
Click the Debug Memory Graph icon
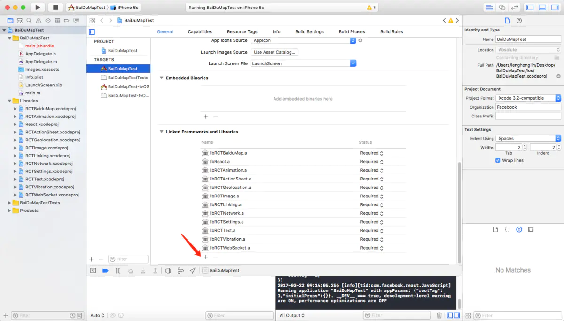tap(180, 271)
